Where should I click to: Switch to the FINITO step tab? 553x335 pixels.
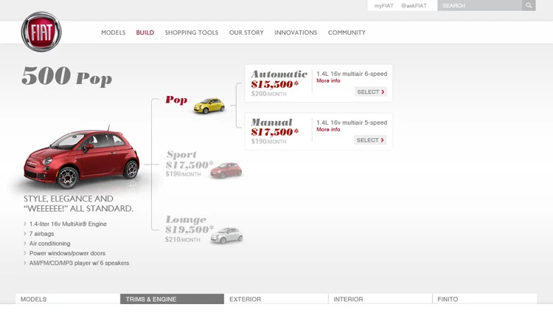[484, 299]
